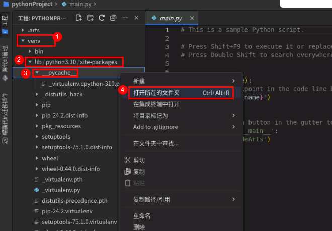Choose 删除 from context menu

[182, 227]
